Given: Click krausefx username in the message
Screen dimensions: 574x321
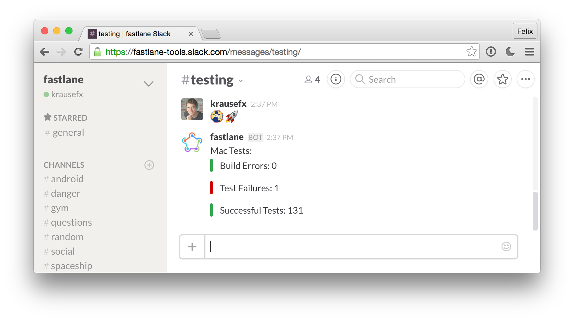Looking at the screenshot, I should (x=228, y=103).
